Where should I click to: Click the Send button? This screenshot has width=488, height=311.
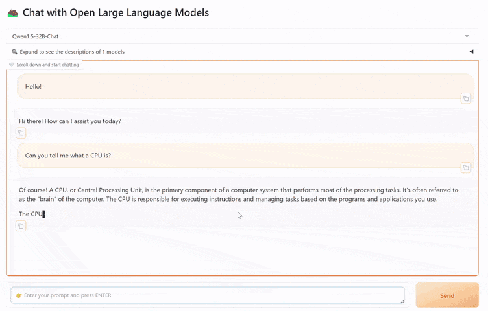[447, 295]
